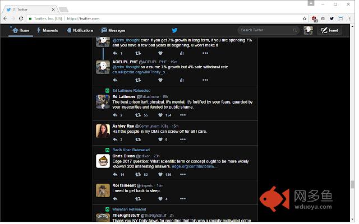This screenshot has width=359, height=224.
Task: Reply to Ed Latimore's prison tweet
Action: point(115,115)
